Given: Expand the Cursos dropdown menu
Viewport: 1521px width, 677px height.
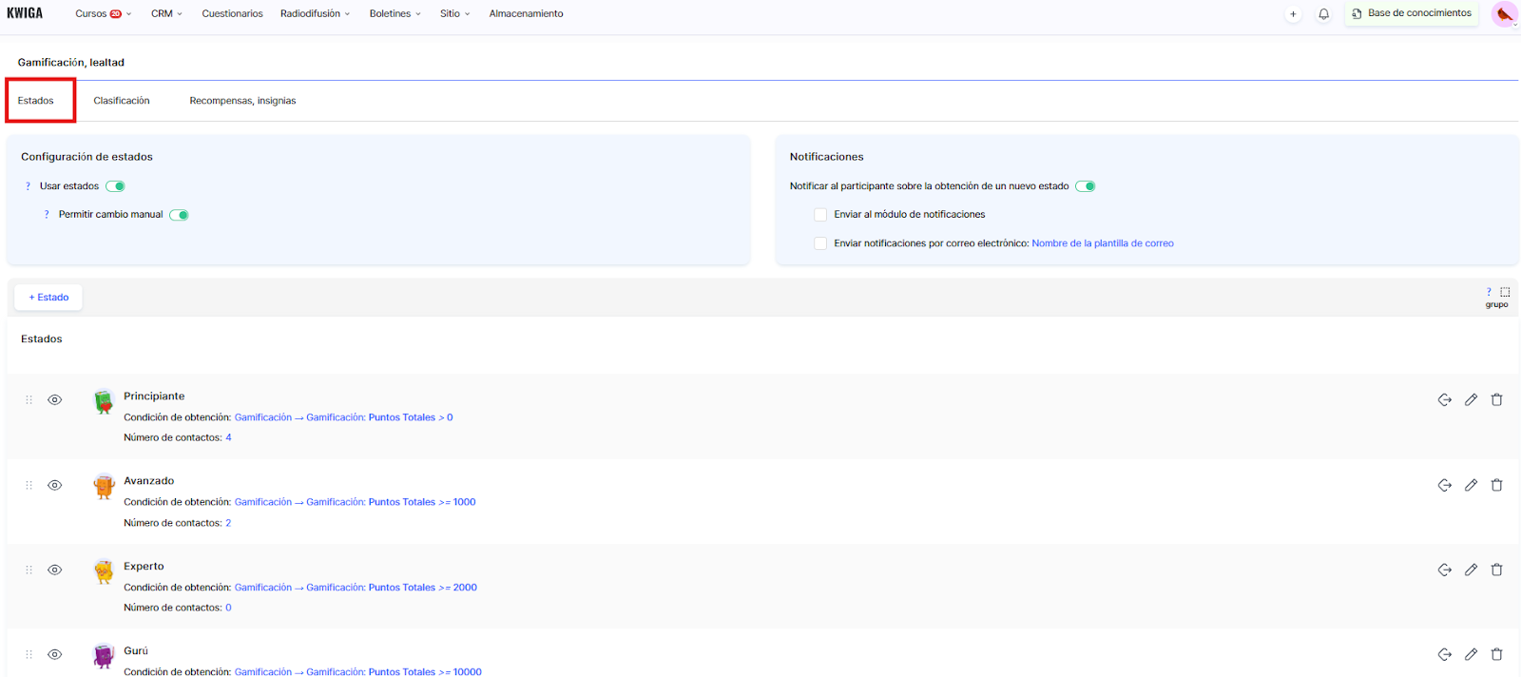Looking at the screenshot, I should click(x=103, y=14).
